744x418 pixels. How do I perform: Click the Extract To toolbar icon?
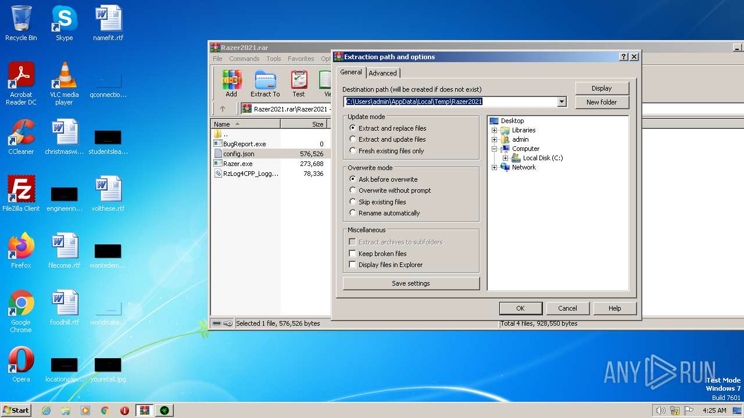[x=265, y=84]
